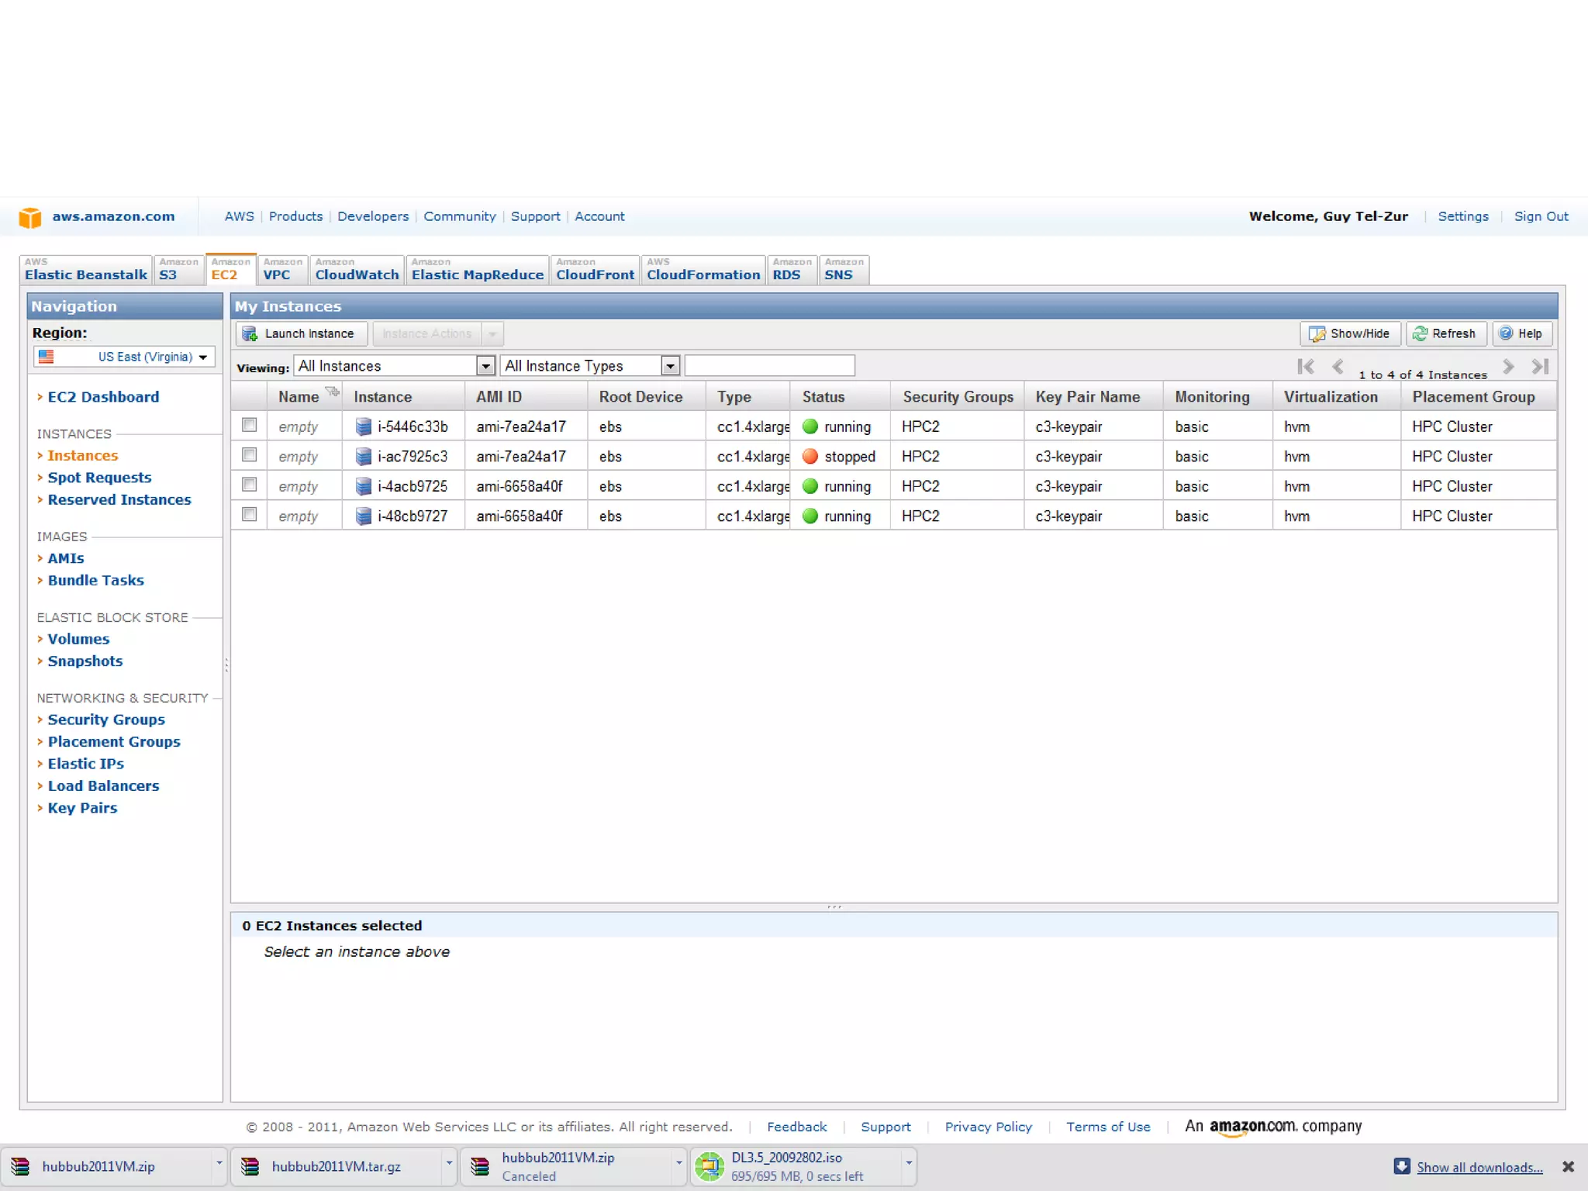Viewport: 1588px width, 1191px height.
Task: Click the Refresh icon in the toolbar
Action: (1420, 333)
